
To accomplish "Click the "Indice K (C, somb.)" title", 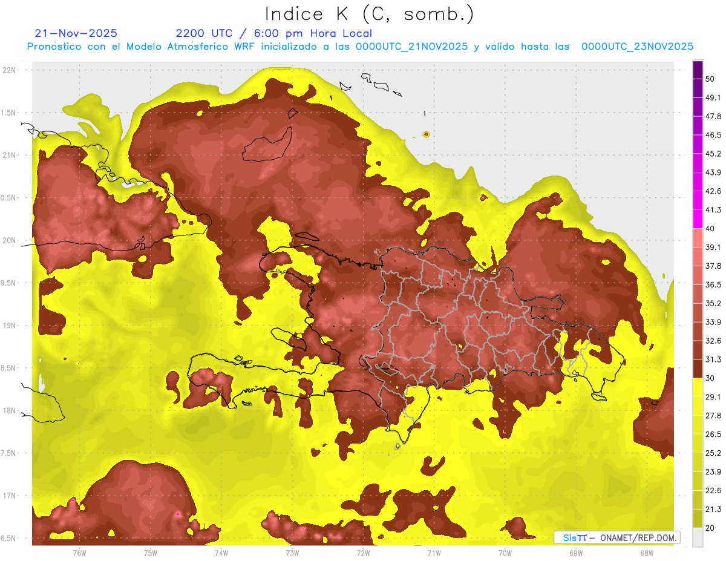I will pyautogui.click(x=369, y=14).
